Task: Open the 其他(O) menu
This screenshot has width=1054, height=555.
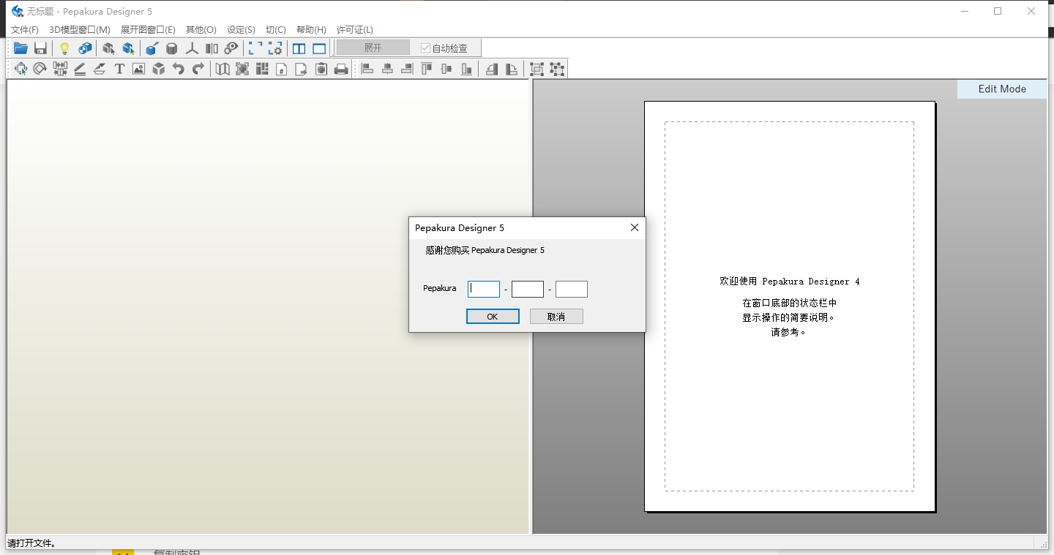Action: 201,30
